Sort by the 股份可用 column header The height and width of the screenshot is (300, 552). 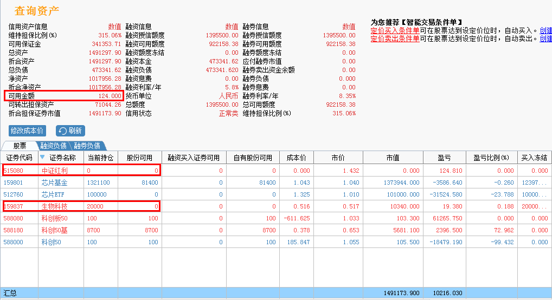point(140,158)
